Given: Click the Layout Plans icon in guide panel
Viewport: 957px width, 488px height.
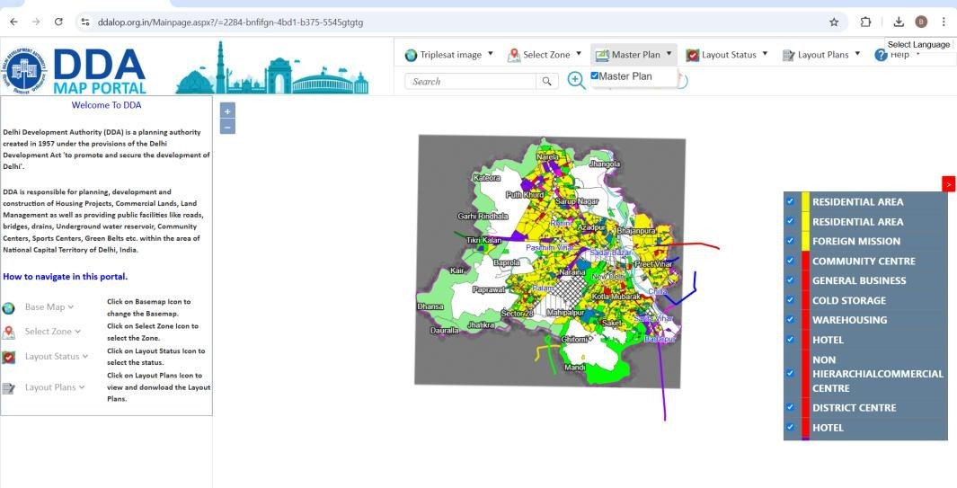Looking at the screenshot, I should click(9, 388).
